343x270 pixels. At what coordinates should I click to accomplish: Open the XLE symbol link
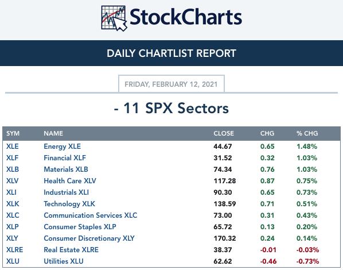pos(13,146)
